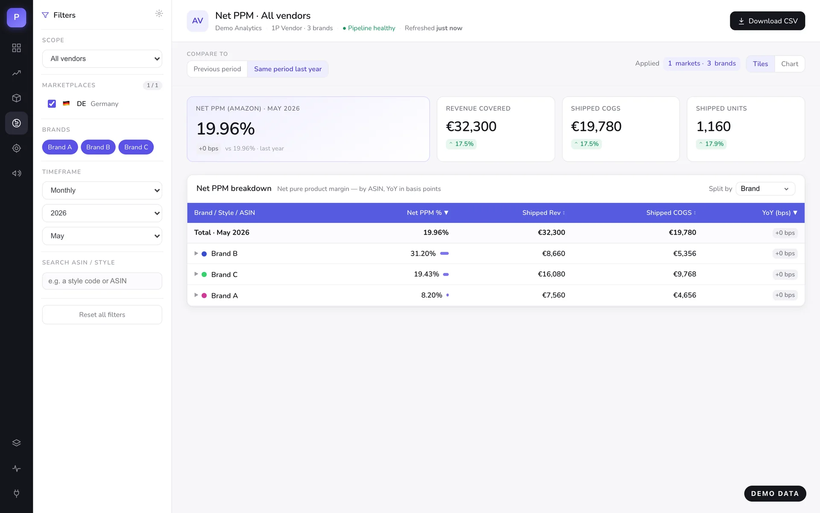Viewport: 820px width, 513px height.
Task: Switch to the Tiles view tab
Action: point(760,64)
